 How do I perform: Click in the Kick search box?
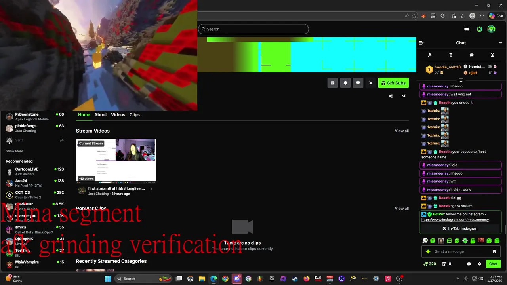[253, 29]
